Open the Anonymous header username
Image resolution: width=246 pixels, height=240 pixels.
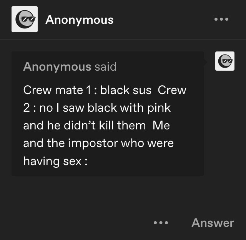click(x=80, y=20)
